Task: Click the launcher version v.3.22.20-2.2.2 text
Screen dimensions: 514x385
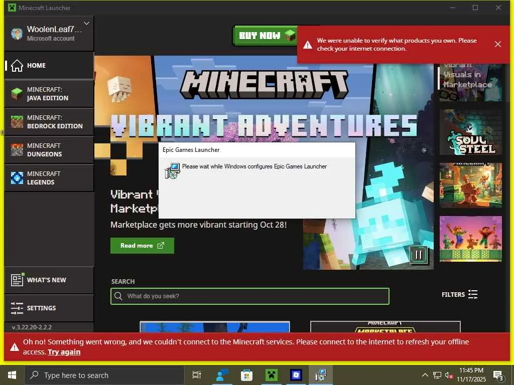Action: click(32, 327)
